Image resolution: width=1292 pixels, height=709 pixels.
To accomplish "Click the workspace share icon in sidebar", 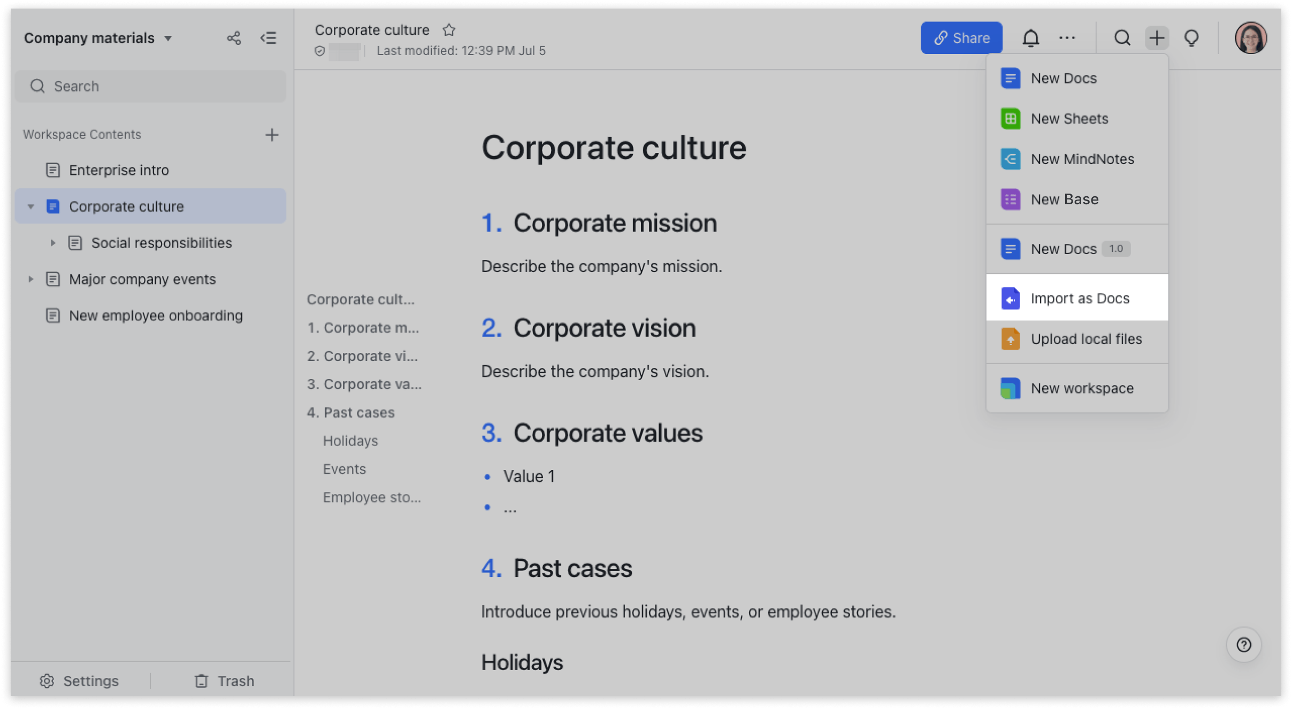I will tap(233, 38).
